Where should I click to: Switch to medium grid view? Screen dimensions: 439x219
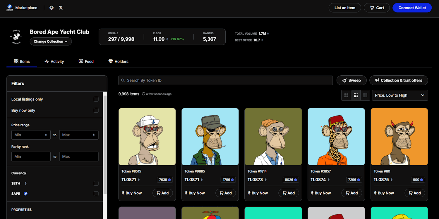pos(356,95)
